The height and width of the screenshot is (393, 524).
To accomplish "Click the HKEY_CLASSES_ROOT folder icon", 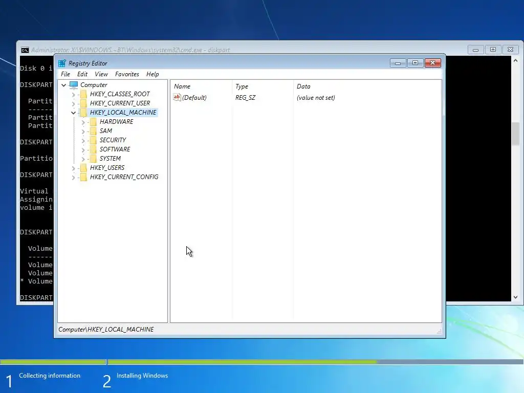I will tap(83, 94).
